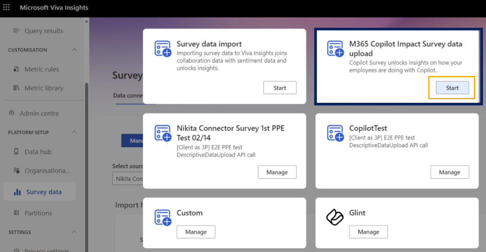Click the Data hub icon
Screen dimensions: 486x252
click(x=16, y=152)
